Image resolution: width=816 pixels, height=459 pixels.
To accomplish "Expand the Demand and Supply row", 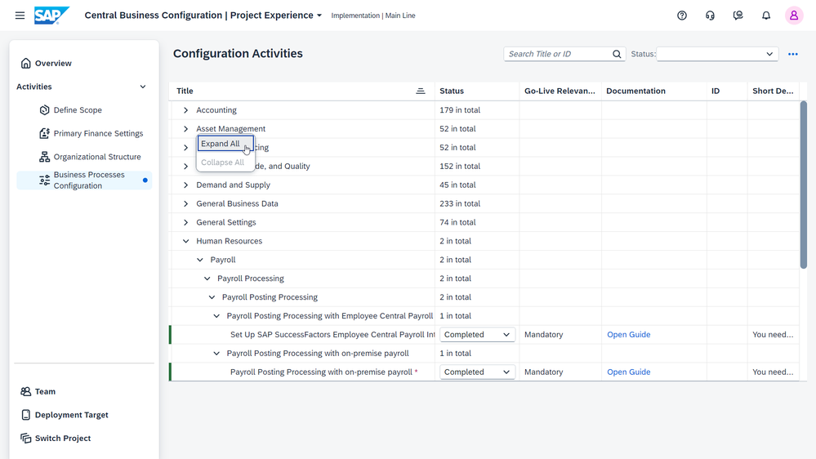I will click(x=185, y=185).
